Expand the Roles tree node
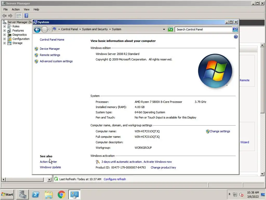Image resolution: width=266 pixels, height=200 pixels. click(x=5, y=26)
